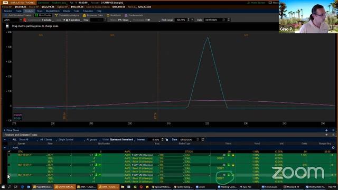This screenshot has width=338, height=190.
Task: Click the price lock on first BUTTERFLY row
Action: tap(233, 155)
